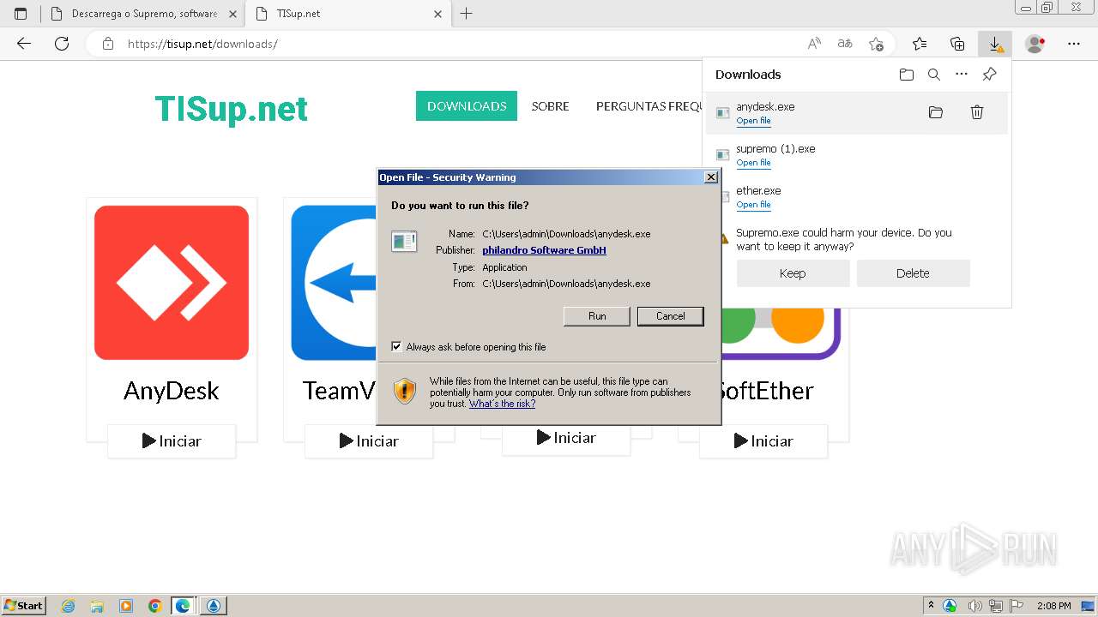
Task: Click the tab actions menu icon
Action: coord(21,14)
